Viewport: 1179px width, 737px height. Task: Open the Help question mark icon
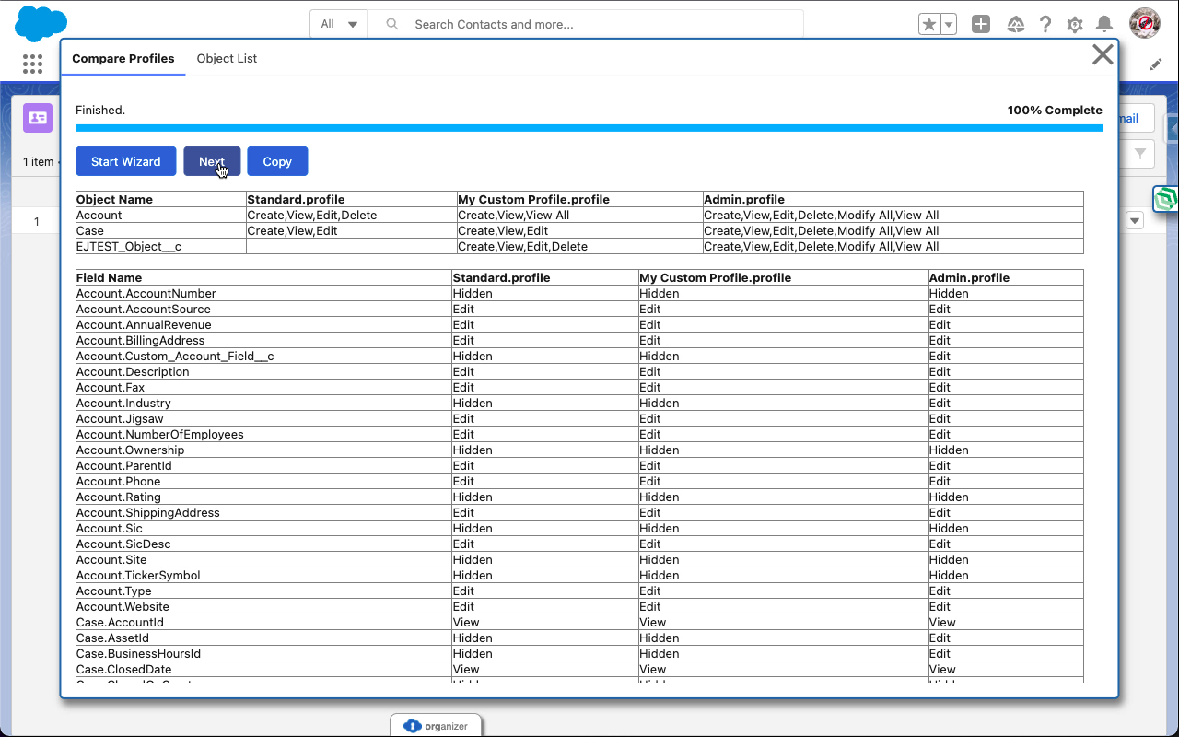click(x=1045, y=25)
